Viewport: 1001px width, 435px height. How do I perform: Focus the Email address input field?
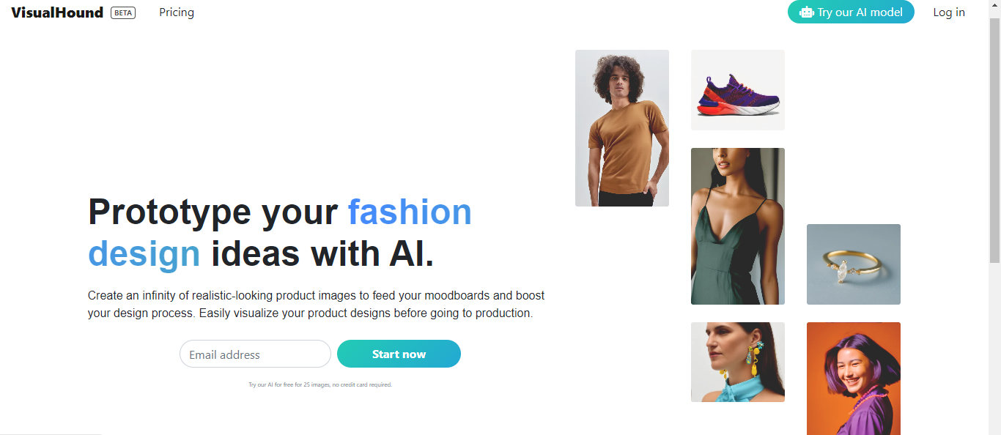pos(255,354)
